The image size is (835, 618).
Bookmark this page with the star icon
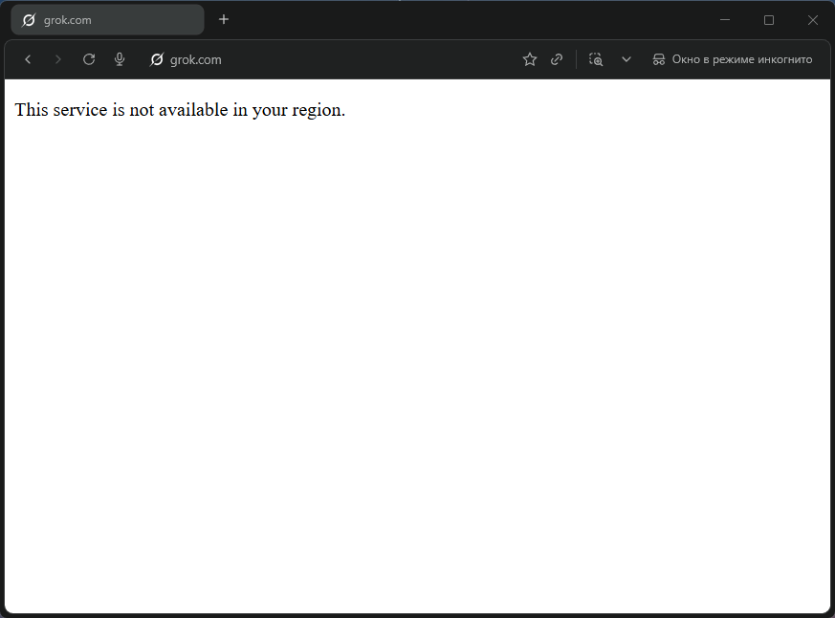point(530,59)
